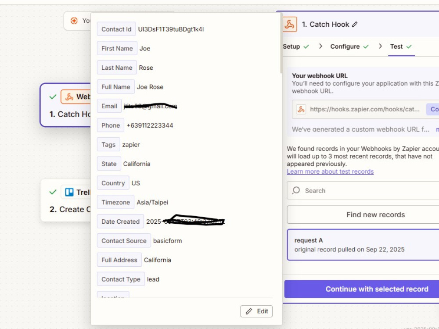This screenshot has width=439, height=329.
Task: Click the green check on the Trello step
Action: point(53,192)
